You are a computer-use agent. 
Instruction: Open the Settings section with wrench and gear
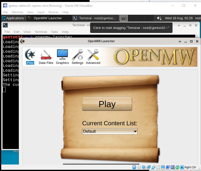tap(77, 57)
